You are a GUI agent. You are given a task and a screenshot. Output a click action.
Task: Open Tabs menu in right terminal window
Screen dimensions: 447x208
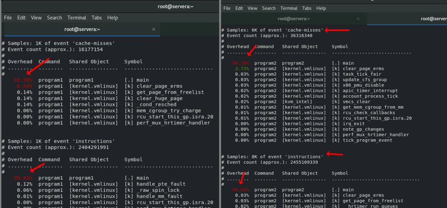pyautogui.click(x=307, y=8)
